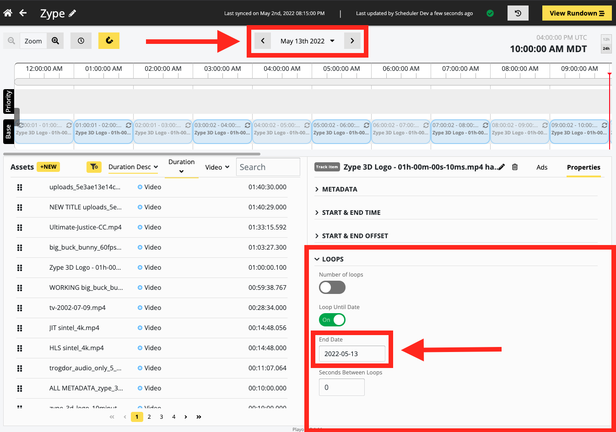Grab handle for Ultimate-Justice-CC.mp4 row
Screen dimensions: 616x432
pyautogui.click(x=20, y=227)
